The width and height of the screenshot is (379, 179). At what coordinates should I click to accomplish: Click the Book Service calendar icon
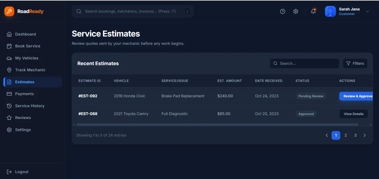[x=9, y=46]
